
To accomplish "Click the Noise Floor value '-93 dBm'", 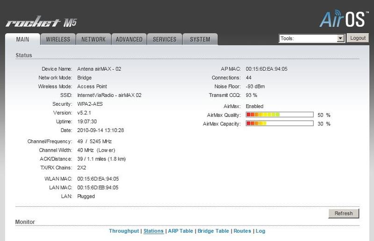I will (255, 87).
